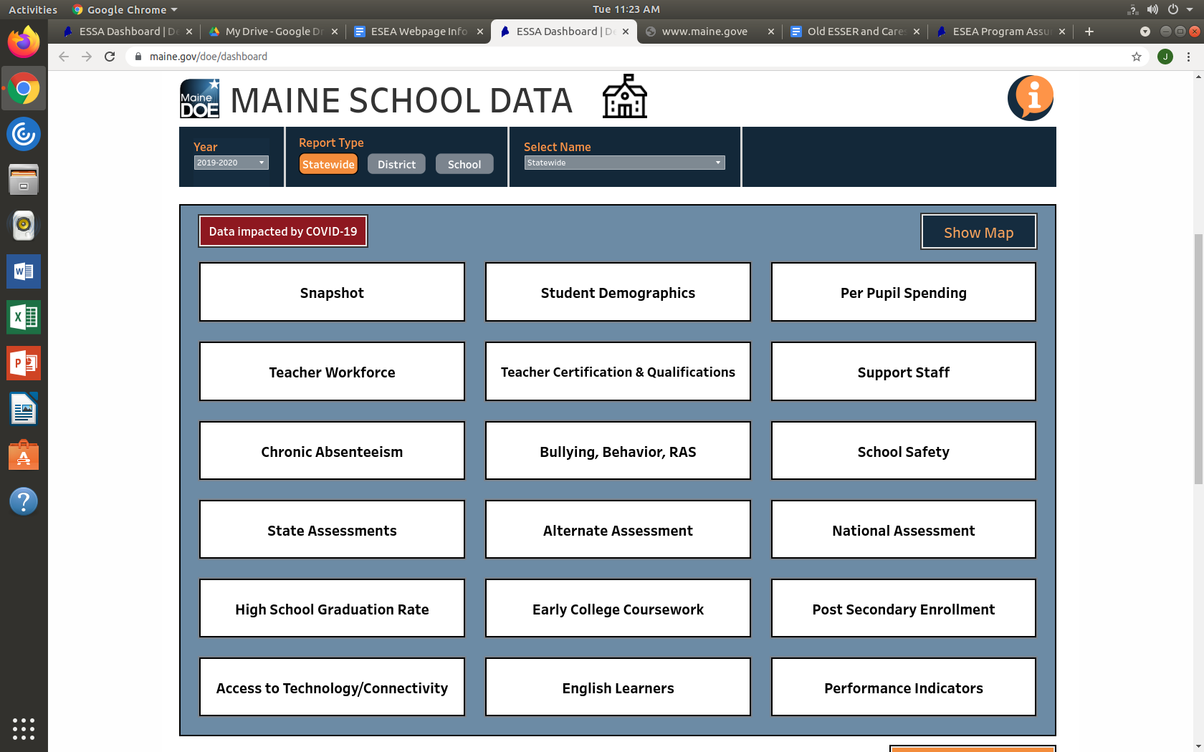Open the Help question mark icon
This screenshot has height=752, width=1204.
24,501
